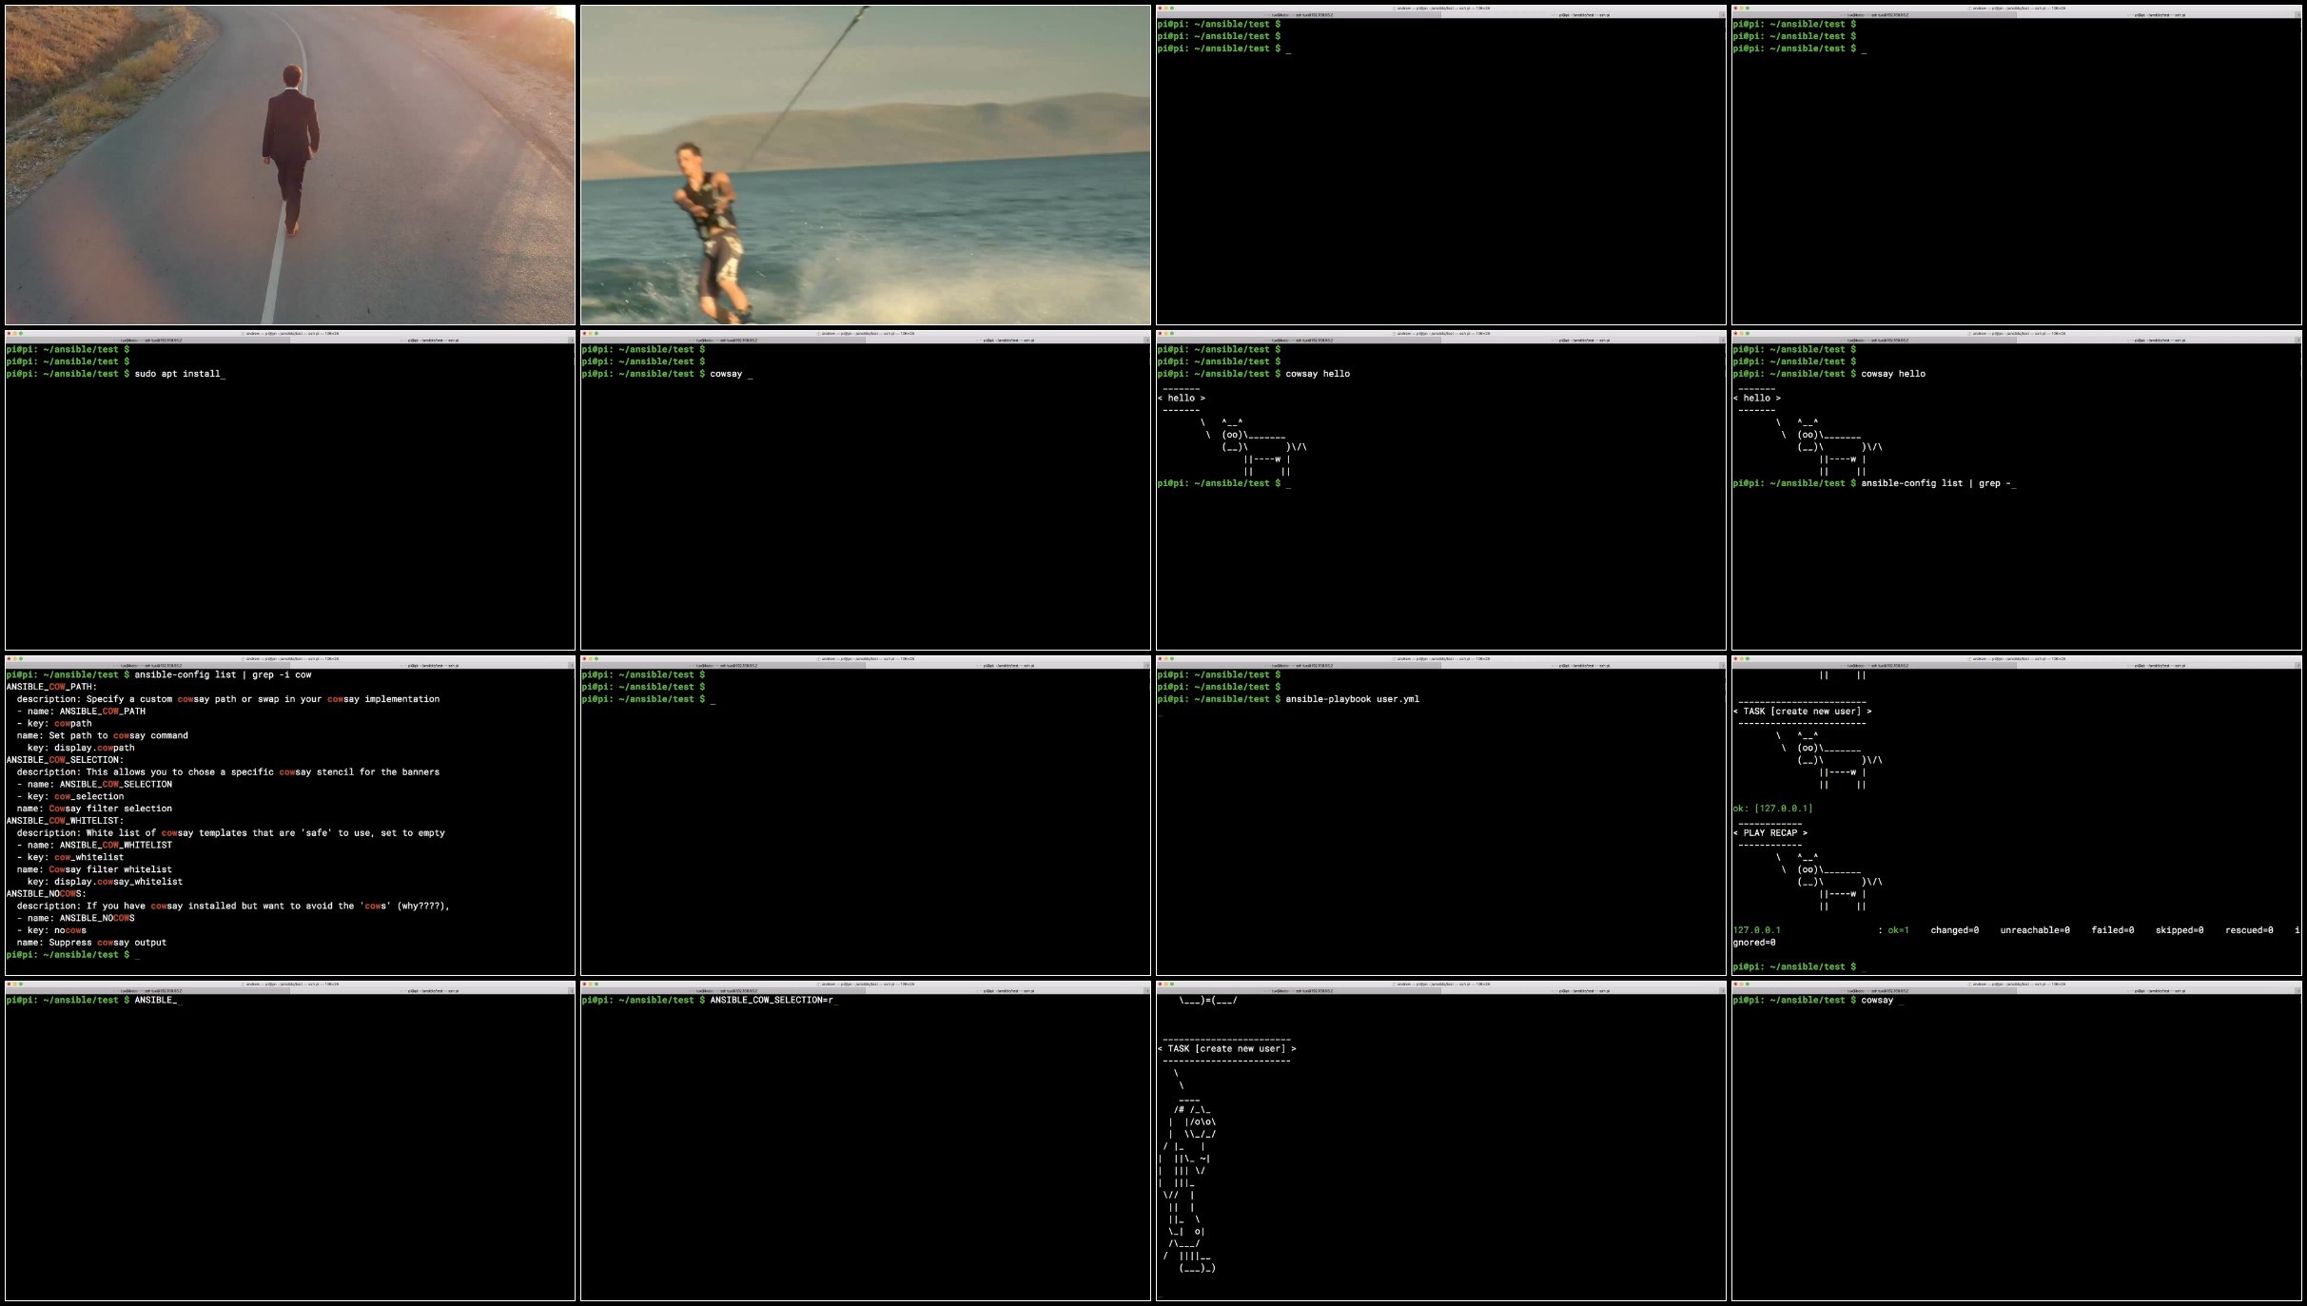Click the typed 'sudo apt install' command
This screenshot has height=1306, width=2307.
pyautogui.click(x=179, y=374)
